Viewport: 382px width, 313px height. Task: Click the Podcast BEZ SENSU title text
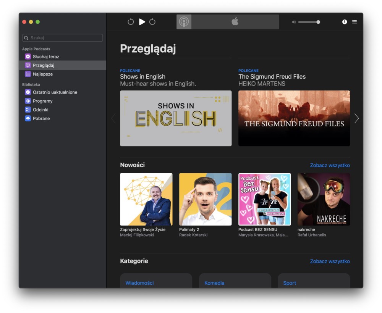point(258,229)
